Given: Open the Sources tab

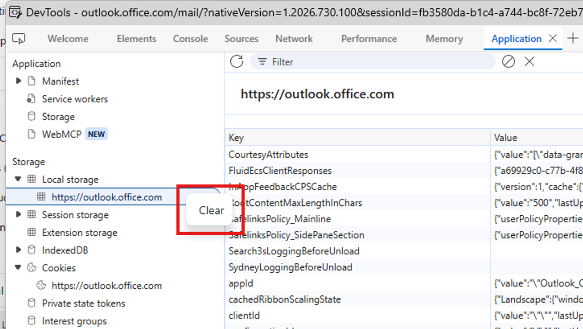Looking at the screenshot, I should coord(242,39).
